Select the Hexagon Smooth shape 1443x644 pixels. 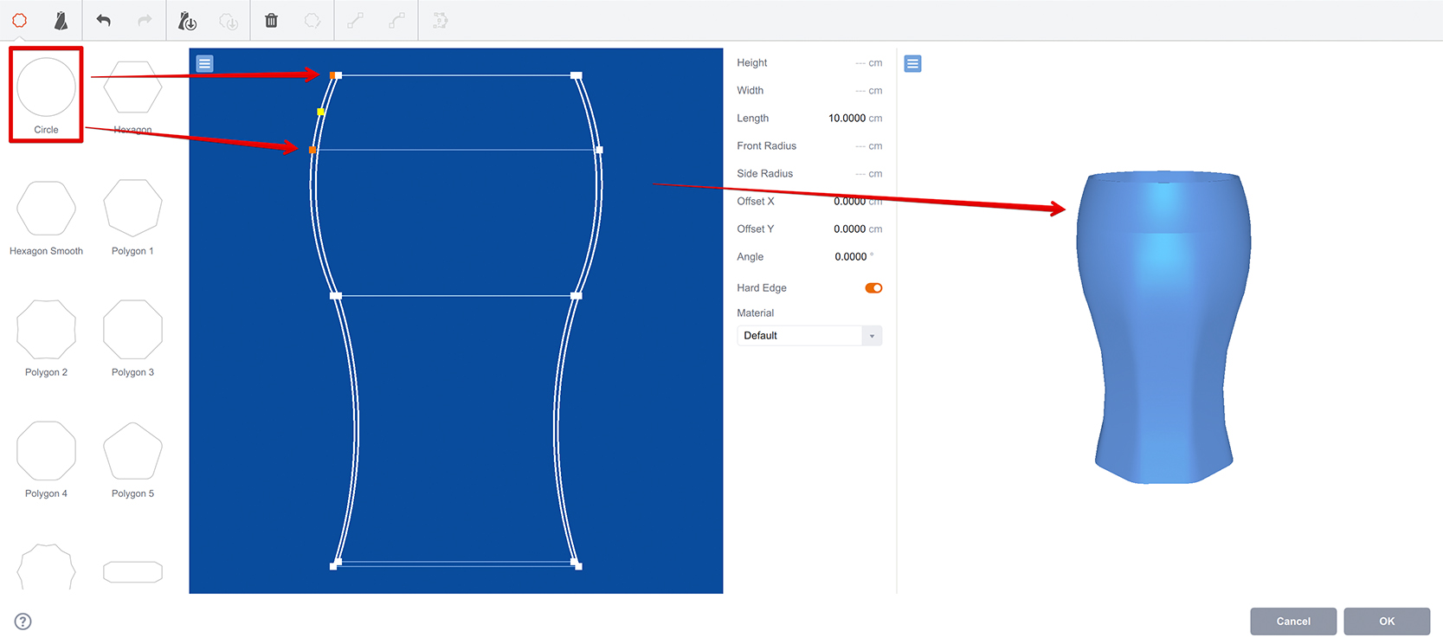(x=46, y=217)
